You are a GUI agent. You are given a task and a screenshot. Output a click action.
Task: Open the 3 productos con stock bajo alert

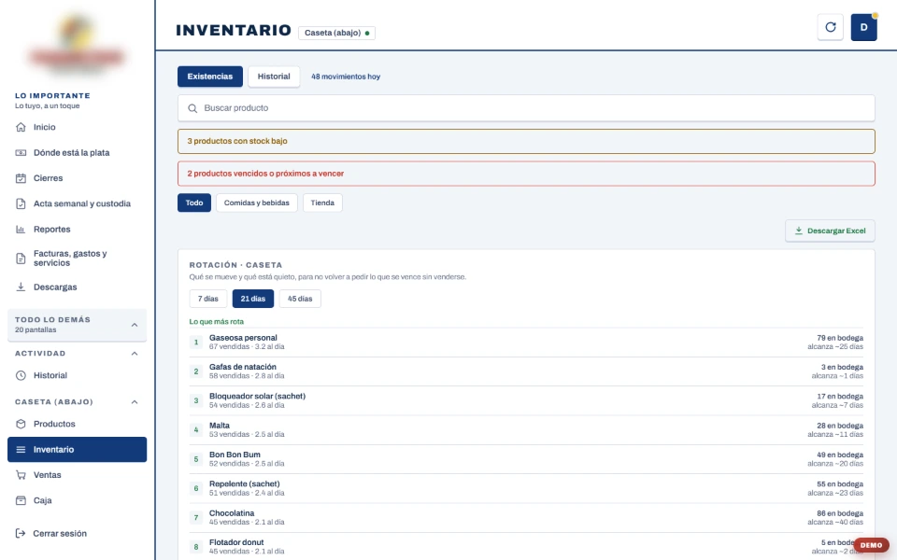click(x=526, y=141)
